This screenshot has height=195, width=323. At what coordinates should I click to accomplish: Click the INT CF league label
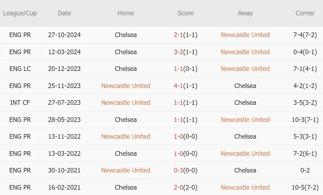click(20, 103)
